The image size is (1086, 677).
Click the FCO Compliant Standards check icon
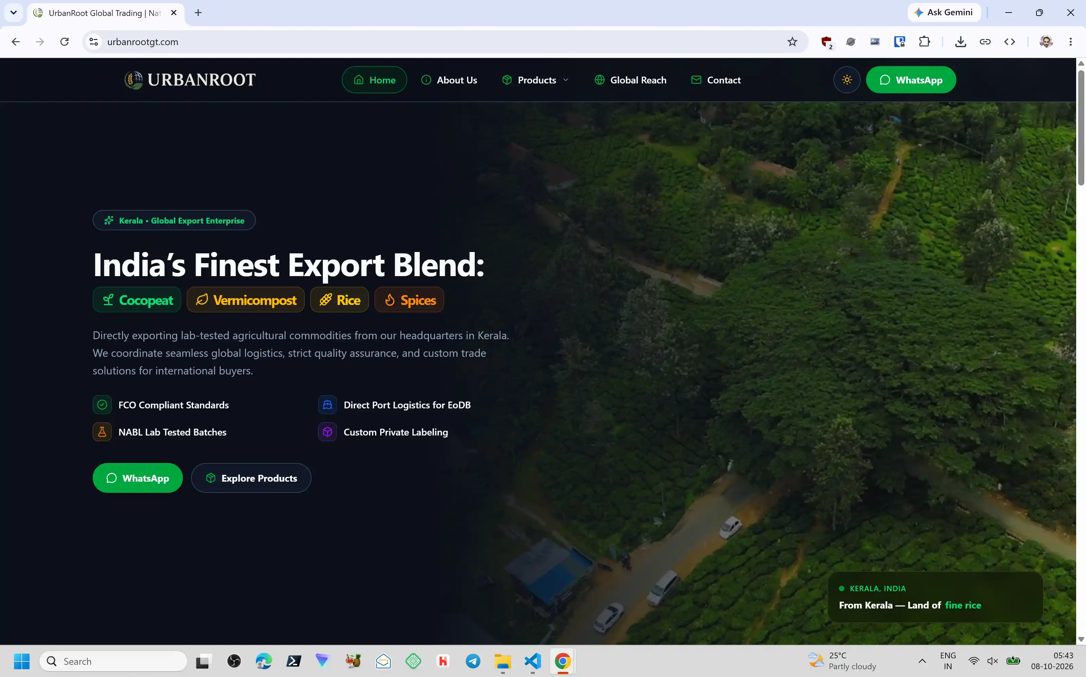tap(102, 405)
